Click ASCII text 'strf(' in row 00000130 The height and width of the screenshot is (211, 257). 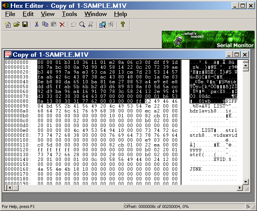coord(197,155)
